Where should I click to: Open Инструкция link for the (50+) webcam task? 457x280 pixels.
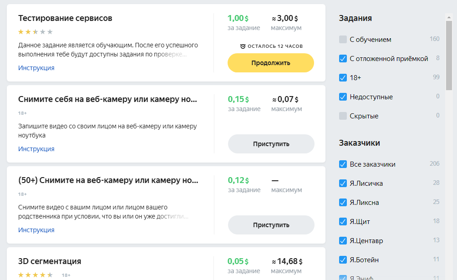pyautogui.click(x=36, y=230)
